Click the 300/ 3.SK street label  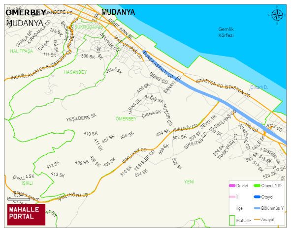114,71
